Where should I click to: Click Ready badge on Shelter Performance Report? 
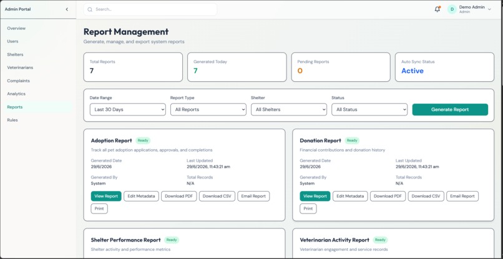(x=172, y=240)
